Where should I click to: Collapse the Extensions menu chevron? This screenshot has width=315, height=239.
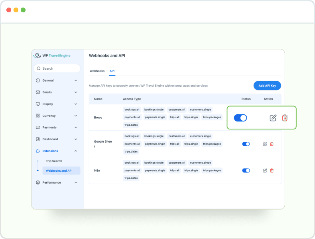pos(76,151)
